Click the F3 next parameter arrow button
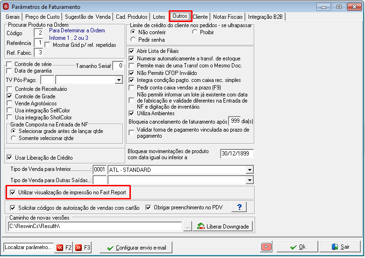Image resolution: width=365 pixels, height=258 pixels. click(x=82, y=248)
